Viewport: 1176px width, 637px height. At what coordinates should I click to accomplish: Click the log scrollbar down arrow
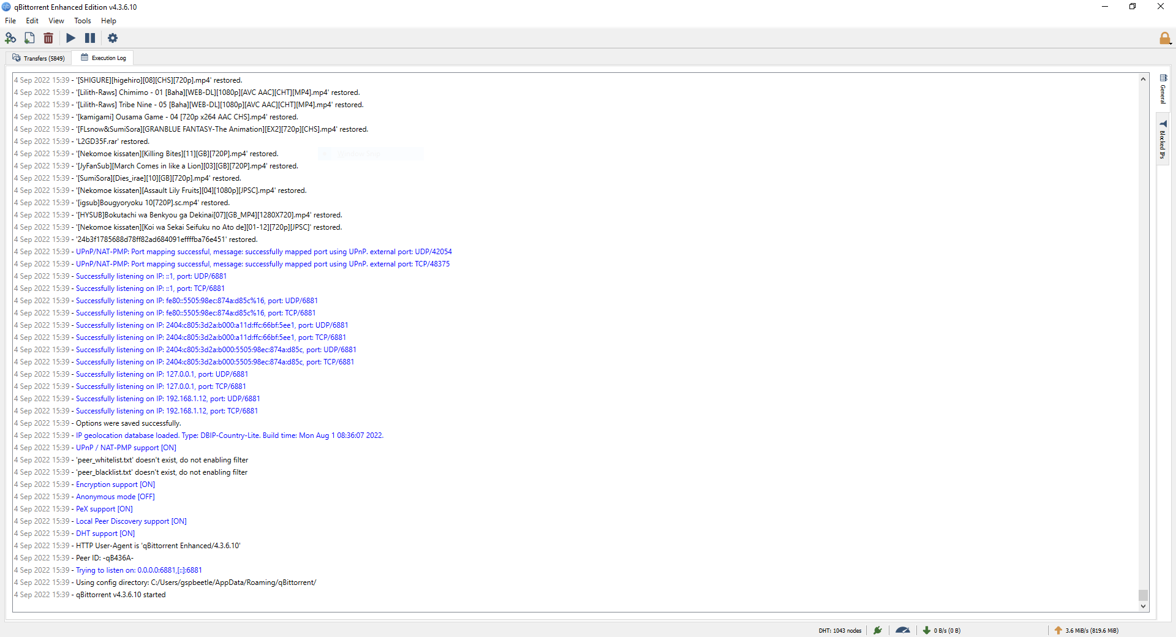point(1143,606)
